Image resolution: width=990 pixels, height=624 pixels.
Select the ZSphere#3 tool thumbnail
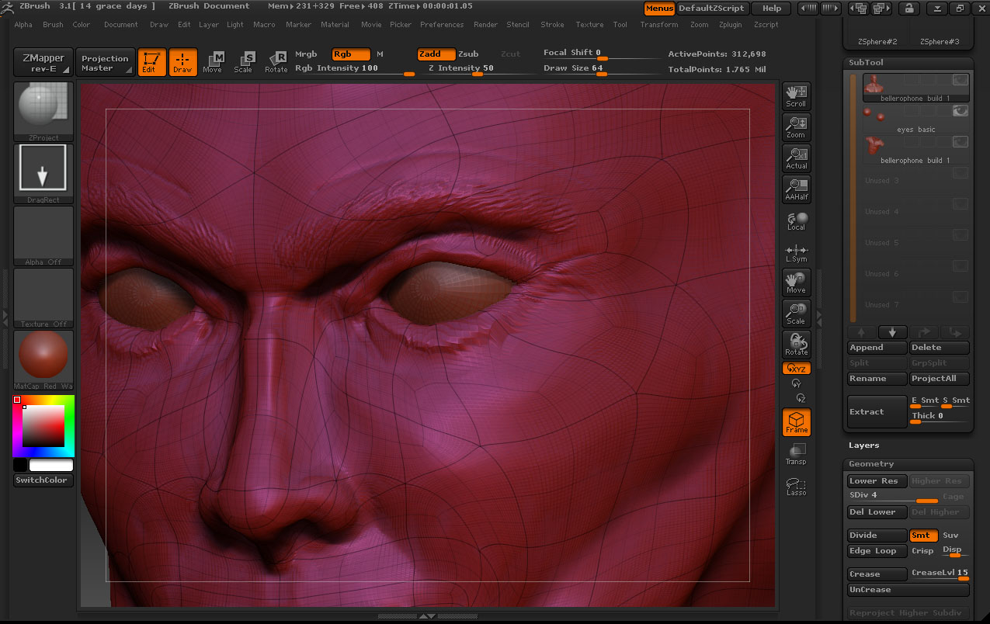coord(940,41)
